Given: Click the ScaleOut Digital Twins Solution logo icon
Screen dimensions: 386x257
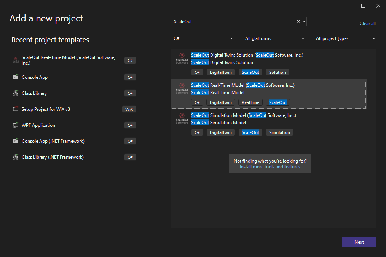Looking at the screenshot, I should pyautogui.click(x=182, y=58).
